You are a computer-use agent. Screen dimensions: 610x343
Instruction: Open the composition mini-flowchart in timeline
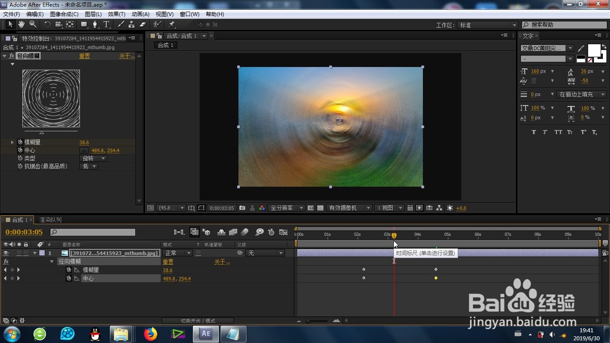coord(179,232)
